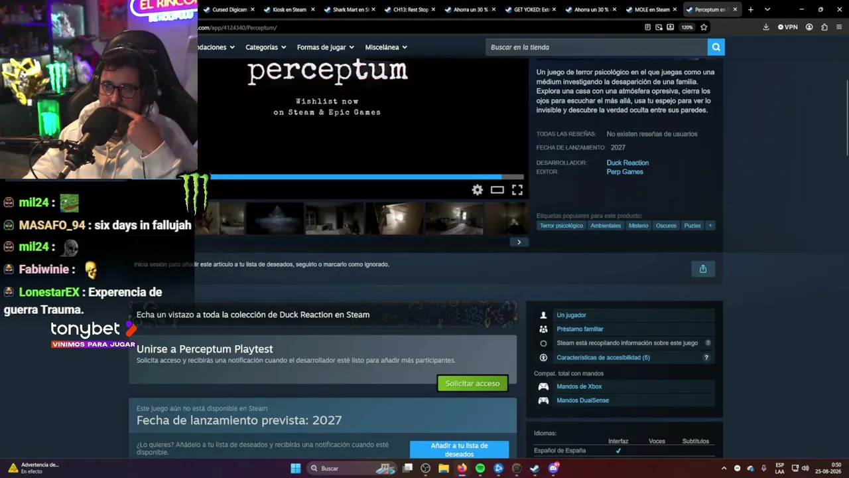Select the bright hallway lamp screenshot thumbnail
Image resolution: width=849 pixels, height=478 pixels.
[x=394, y=218]
